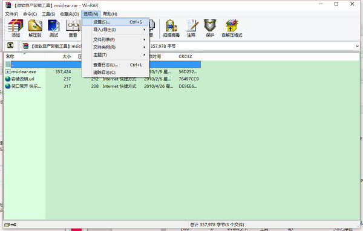363x231 pixels.
Task: Select 清除日志(C) menu entry
Action: [116, 73]
